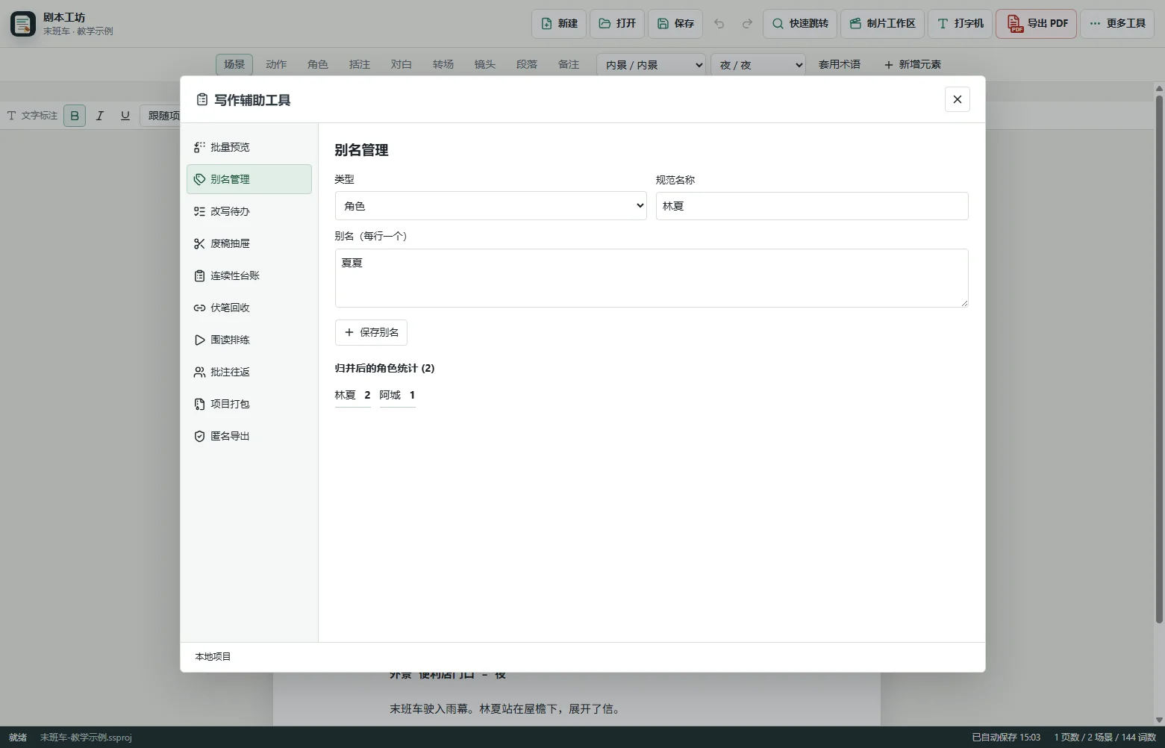Viewport: 1165px width, 748px height.
Task: Click 套用术语 button
Action: (x=840, y=65)
